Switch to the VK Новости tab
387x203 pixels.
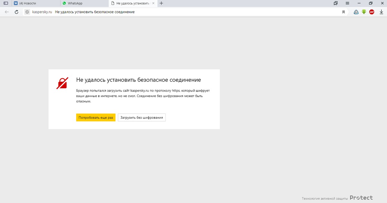(36, 3)
